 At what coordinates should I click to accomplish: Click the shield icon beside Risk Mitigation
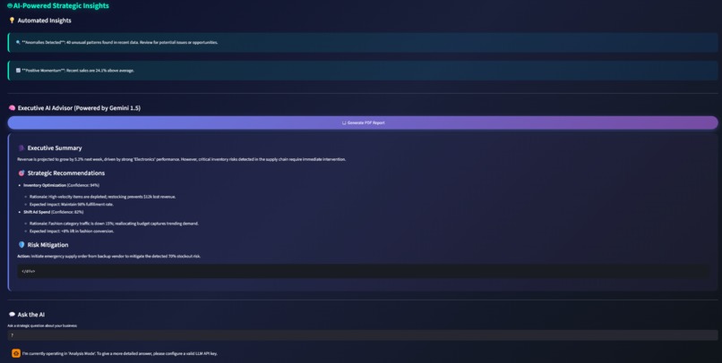21,245
